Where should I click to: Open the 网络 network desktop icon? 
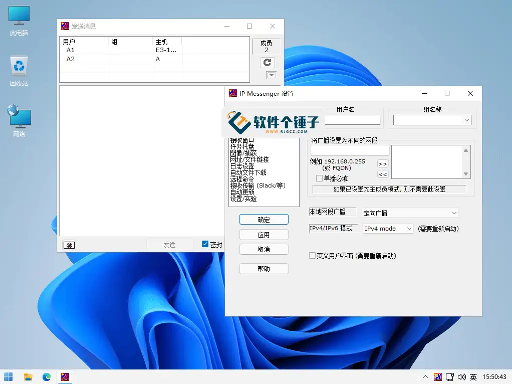click(19, 120)
